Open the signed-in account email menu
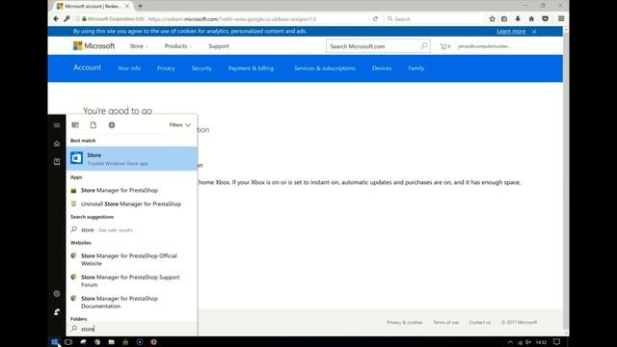This screenshot has width=617, height=347. (x=484, y=46)
